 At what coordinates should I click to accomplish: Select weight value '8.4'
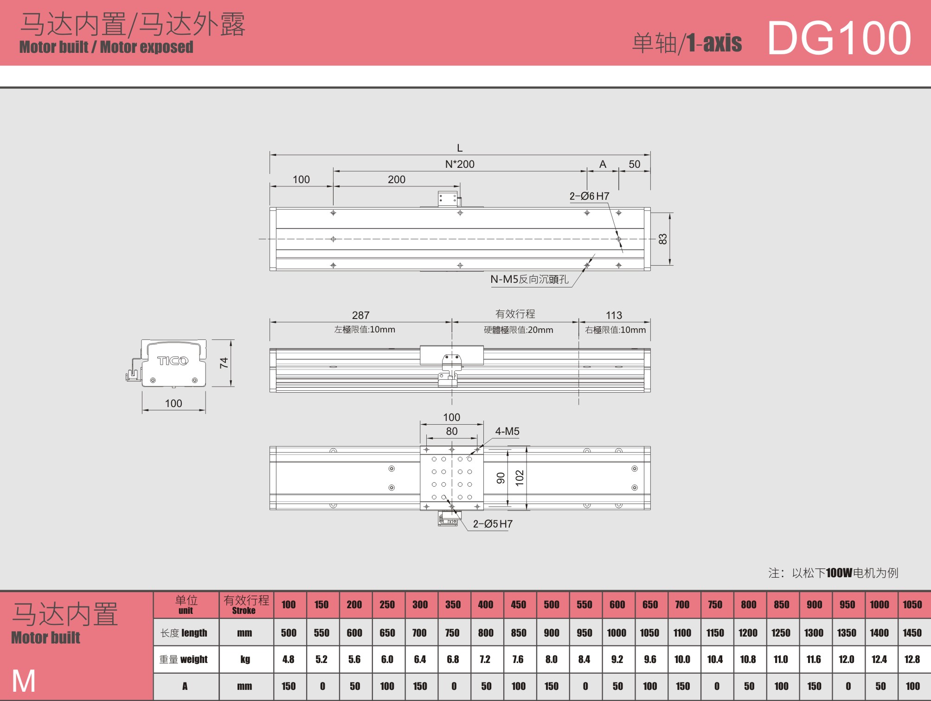[584, 659]
